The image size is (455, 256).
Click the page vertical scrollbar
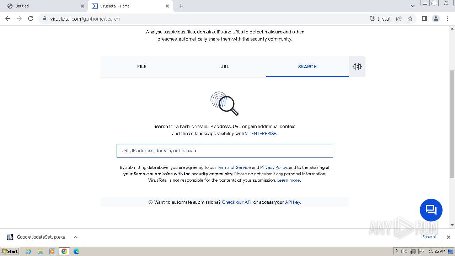(x=452, y=124)
